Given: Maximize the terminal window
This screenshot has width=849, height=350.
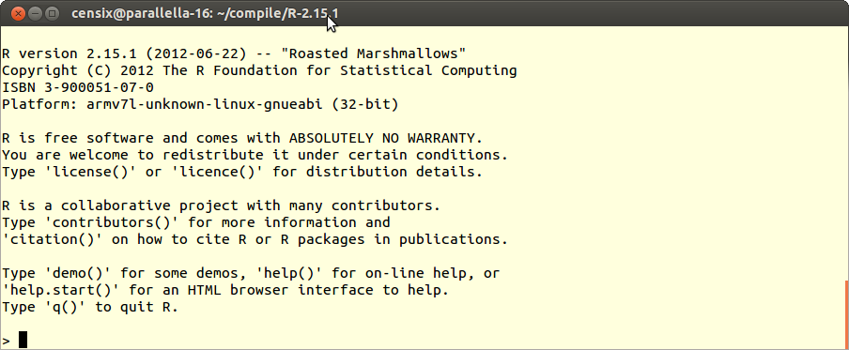Looking at the screenshot, I should pyautogui.click(x=52, y=13).
